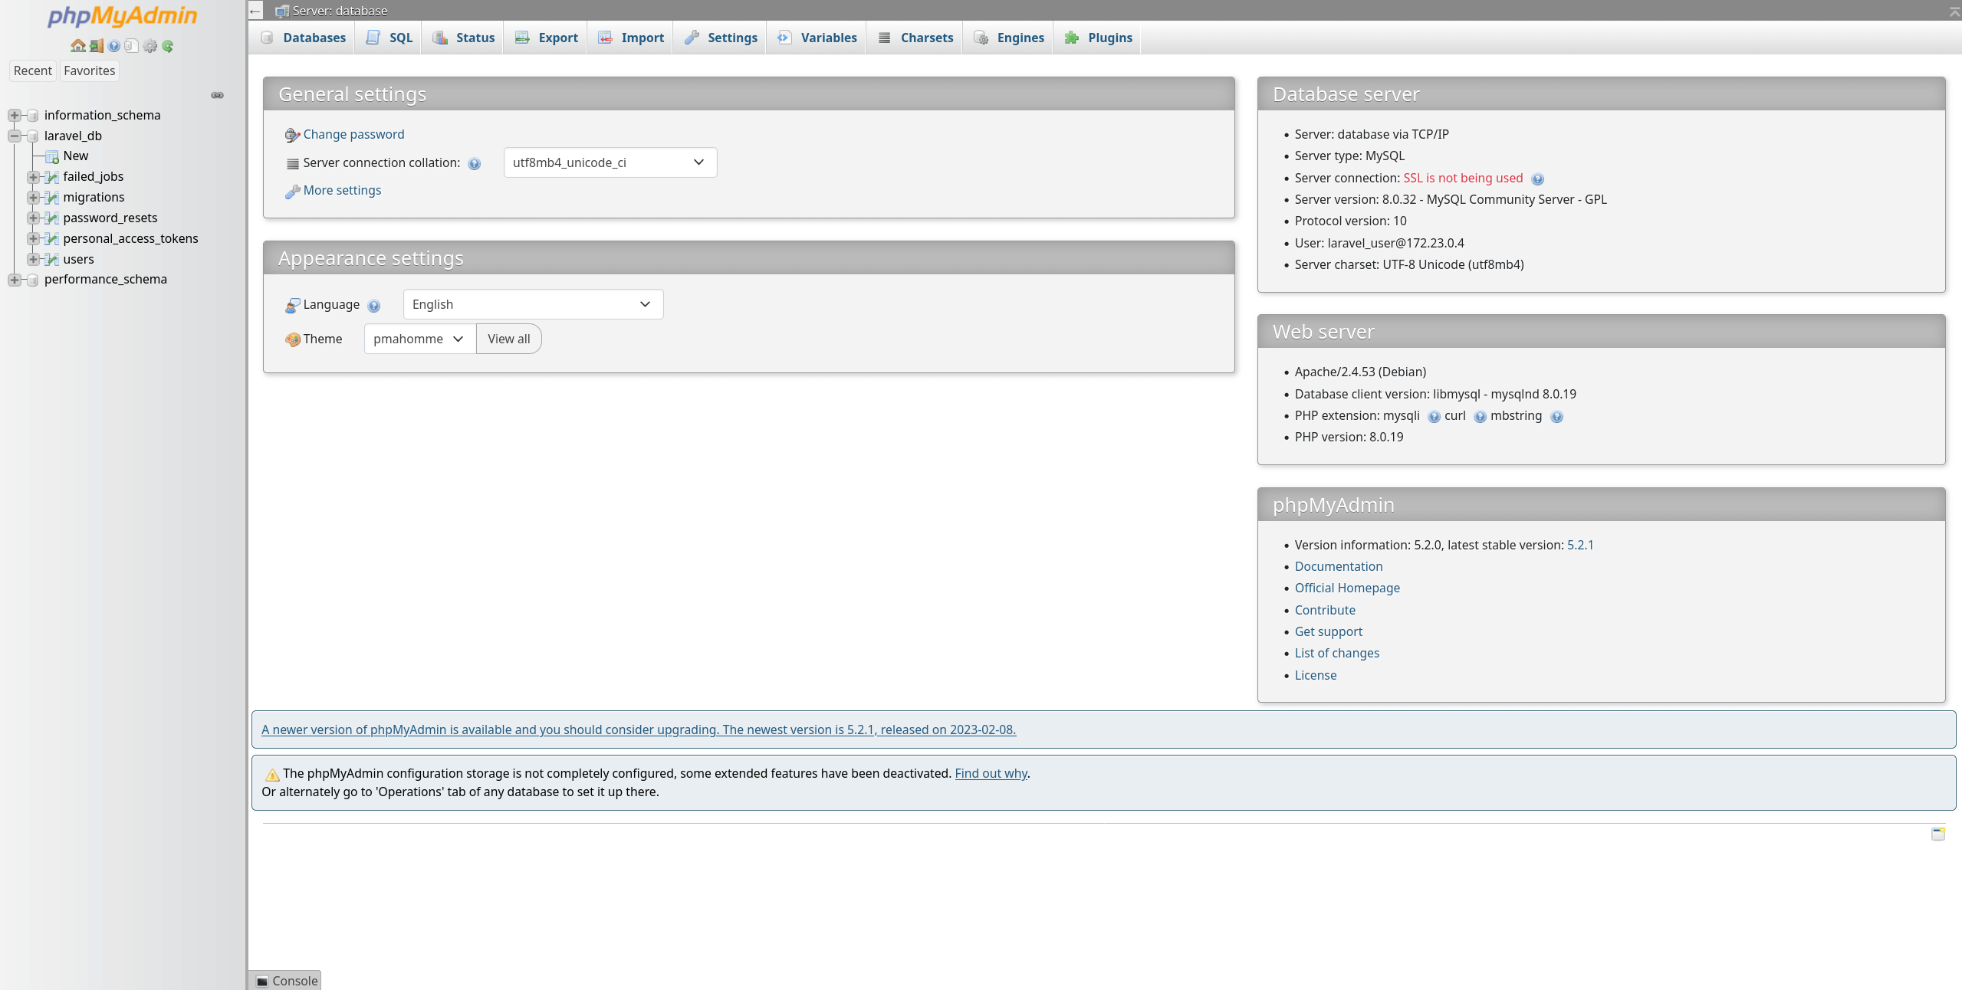Click navigation panel settings gear icon

point(150,46)
